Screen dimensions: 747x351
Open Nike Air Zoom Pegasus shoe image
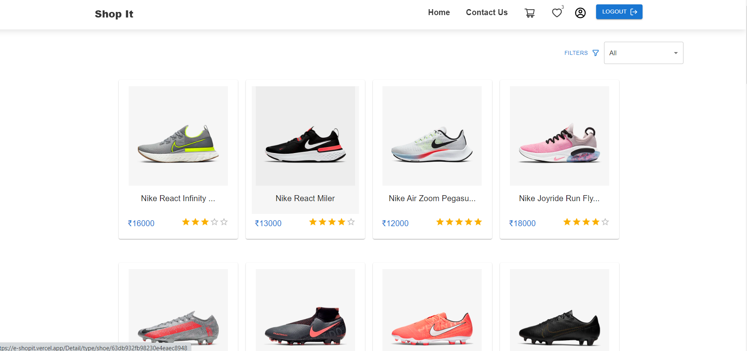coord(432,136)
